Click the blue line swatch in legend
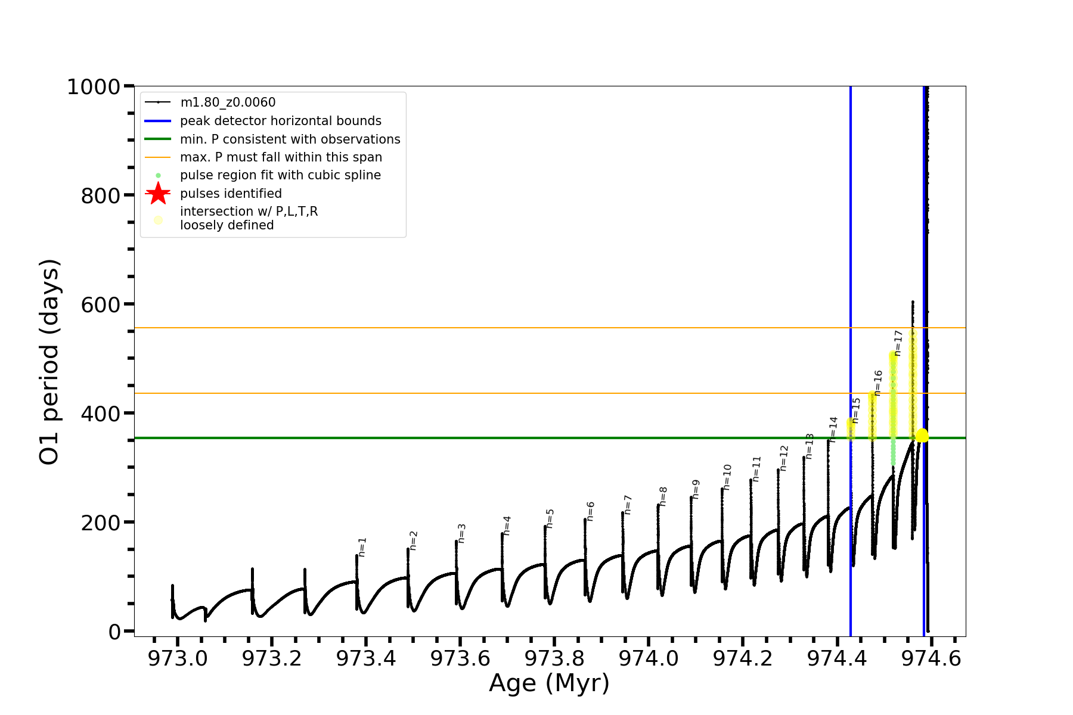This screenshot has width=1073, height=715. [158, 121]
